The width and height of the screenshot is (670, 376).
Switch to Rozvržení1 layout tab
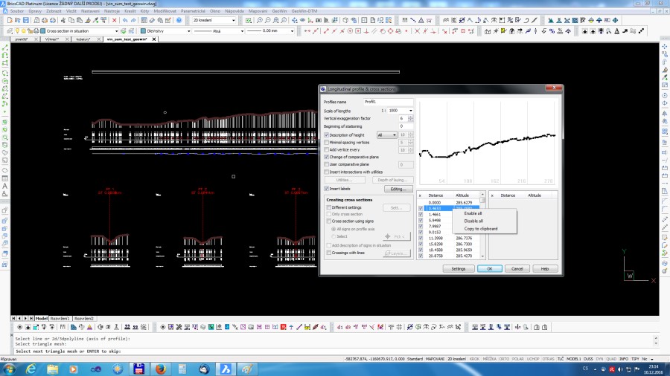point(60,319)
